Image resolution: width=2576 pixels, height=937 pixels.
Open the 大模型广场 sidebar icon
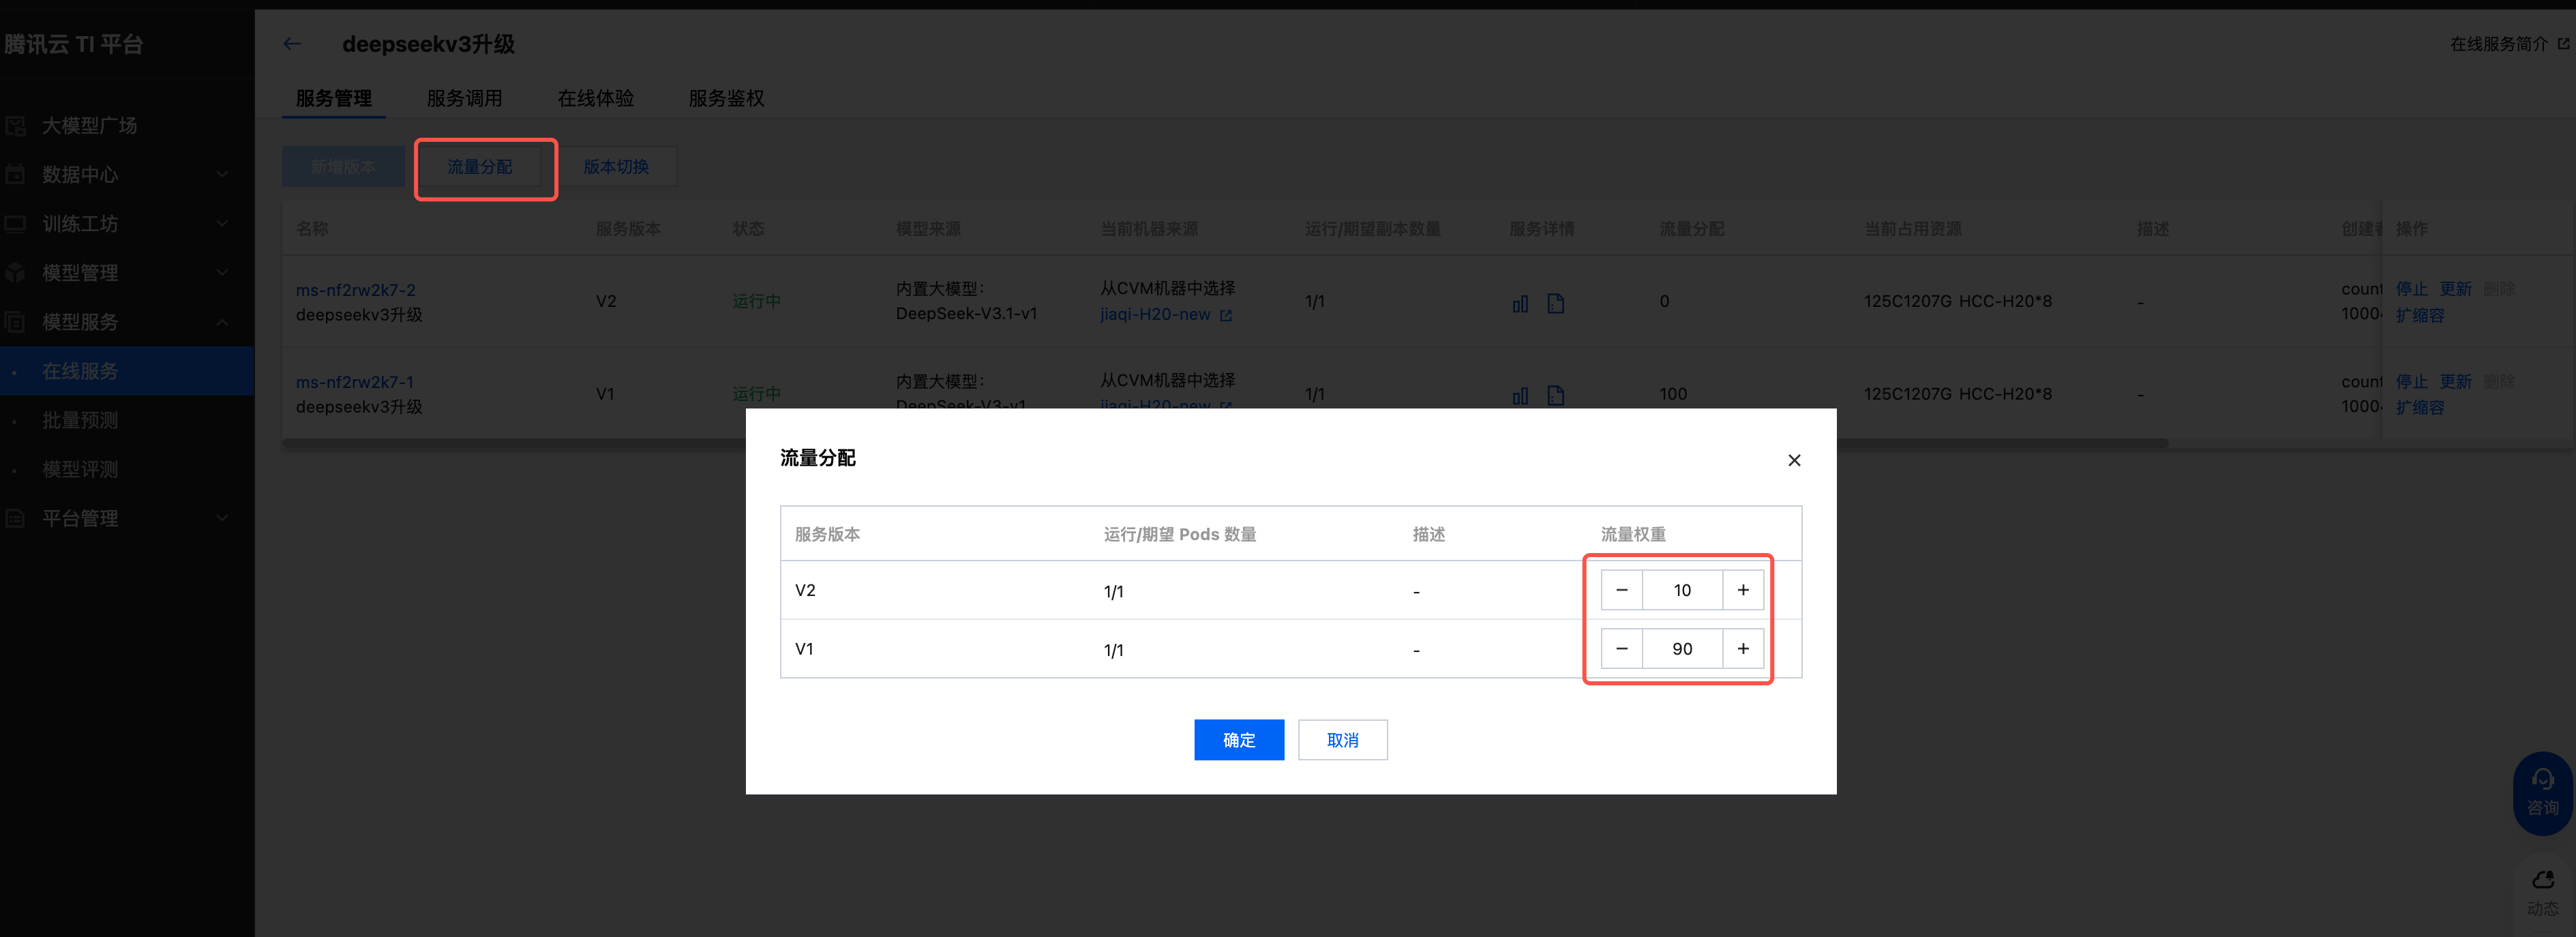(16, 126)
